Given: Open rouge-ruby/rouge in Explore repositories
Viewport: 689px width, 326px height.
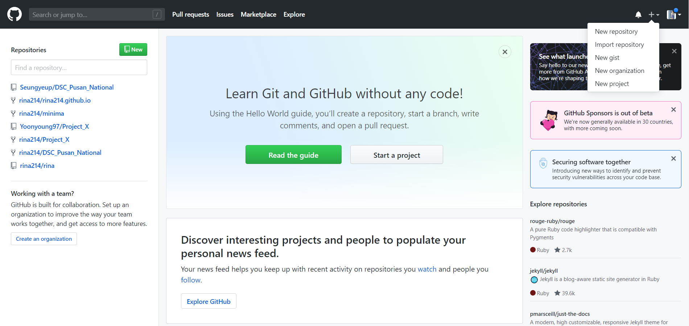Looking at the screenshot, I should pyautogui.click(x=552, y=221).
